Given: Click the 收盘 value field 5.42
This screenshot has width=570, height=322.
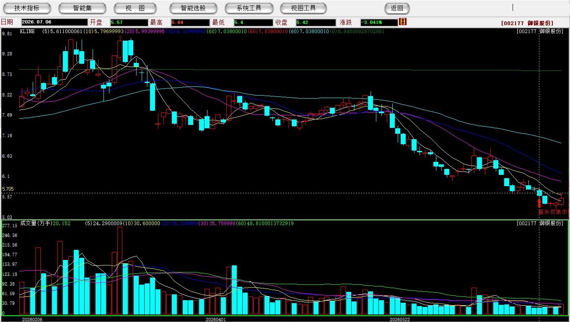Looking at the screenshot, I should pyautogui.click(x=316, y=22).
